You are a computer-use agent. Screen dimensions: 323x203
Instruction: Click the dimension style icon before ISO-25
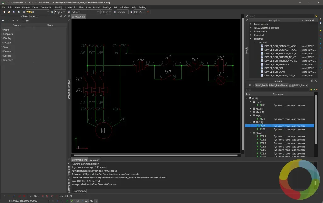coord(132,12)
